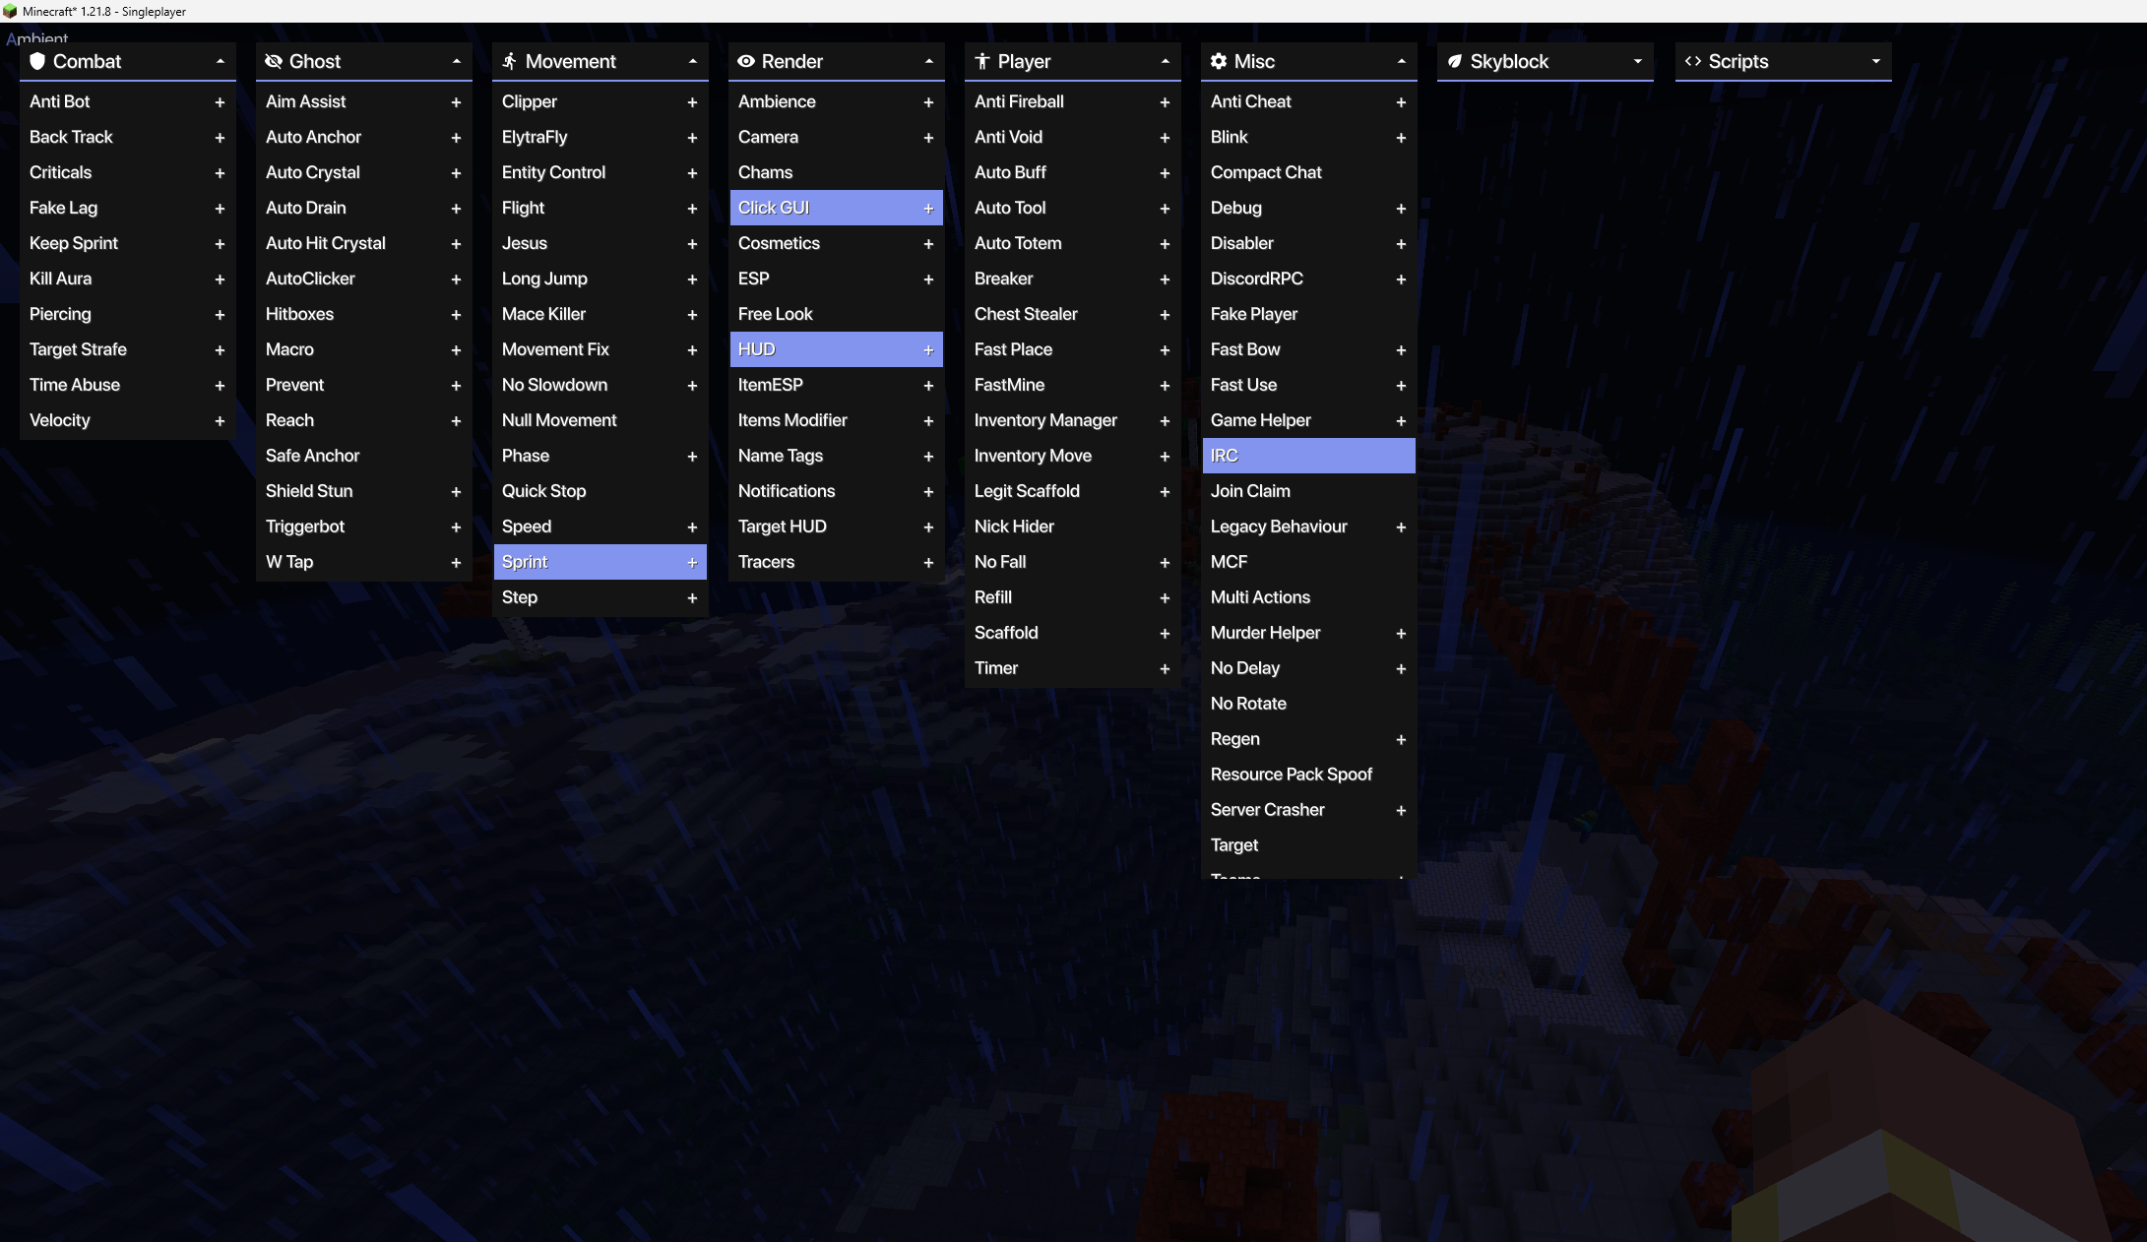Click the Ghost crossed-eye icon
Image resolution: width=2147 pixels, height=1242 pixels.
tap(274, 61)
